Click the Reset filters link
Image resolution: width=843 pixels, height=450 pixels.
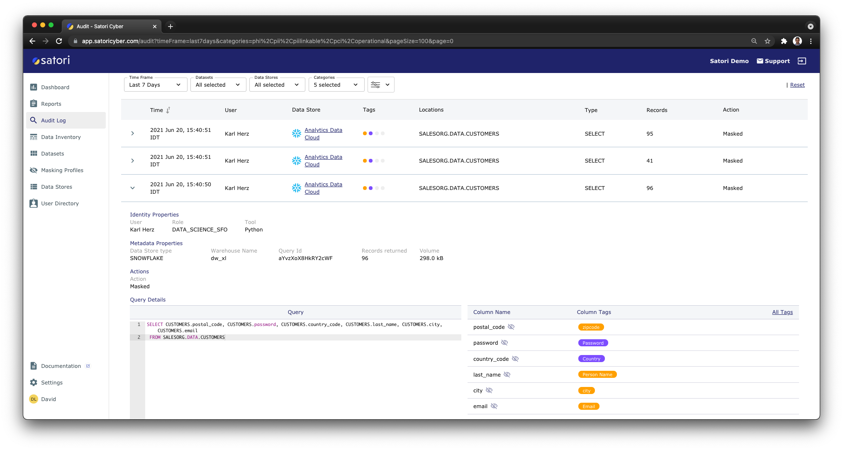[797, 85]
